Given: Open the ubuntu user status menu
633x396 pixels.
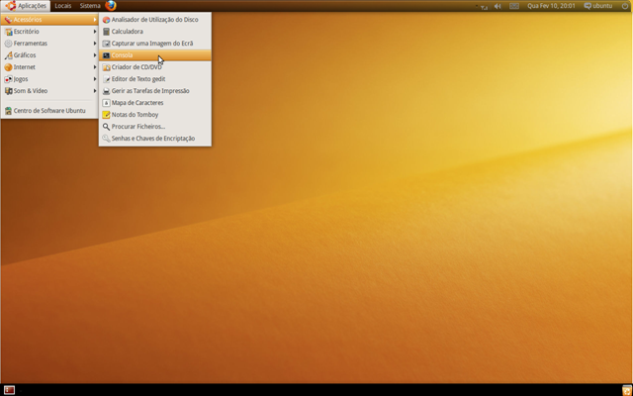Looking at the screenshot, I should point(598,6).
